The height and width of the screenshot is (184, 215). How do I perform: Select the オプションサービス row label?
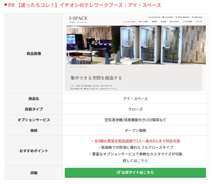34,120
